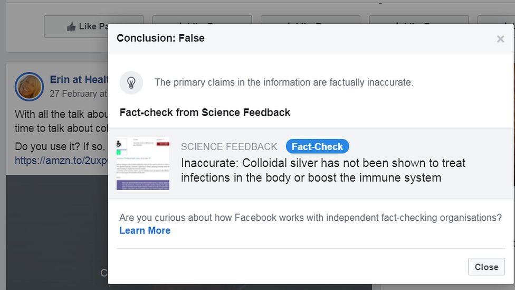Screen dimensions: 515x290
Task: Click the SCIENCE FEEDBACK source label
Action: click(229, 146)
